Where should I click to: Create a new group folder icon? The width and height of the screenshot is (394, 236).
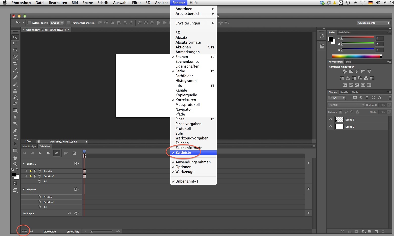(370, 231)
